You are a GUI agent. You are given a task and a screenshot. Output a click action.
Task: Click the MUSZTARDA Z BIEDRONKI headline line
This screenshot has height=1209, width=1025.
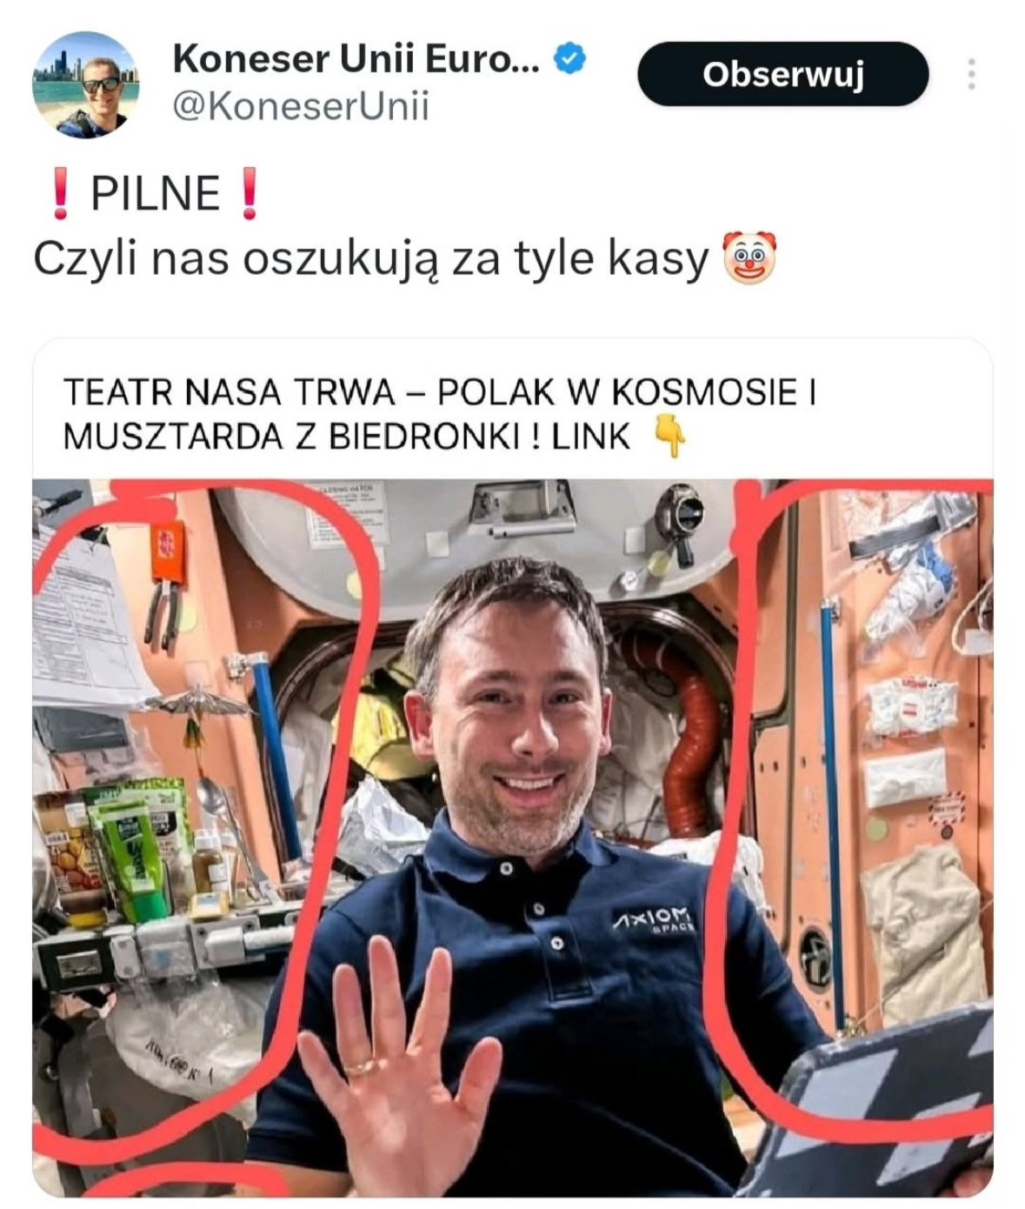click(x=346, y=437)
